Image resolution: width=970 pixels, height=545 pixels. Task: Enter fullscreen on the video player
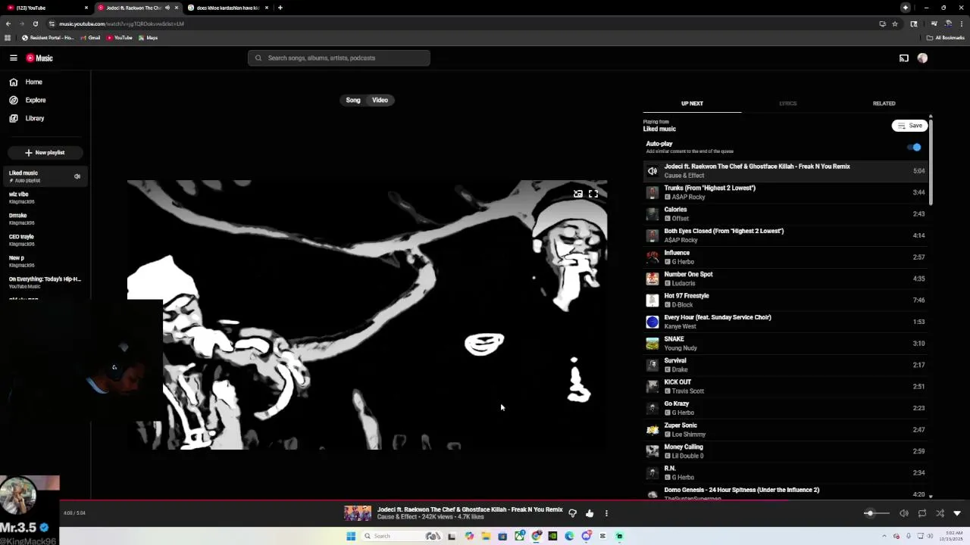[x=593, y=194]
